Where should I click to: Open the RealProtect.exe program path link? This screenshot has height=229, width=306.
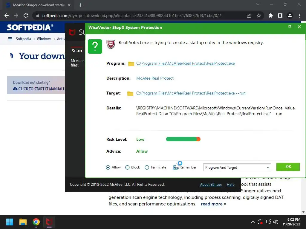pos(185,63)
